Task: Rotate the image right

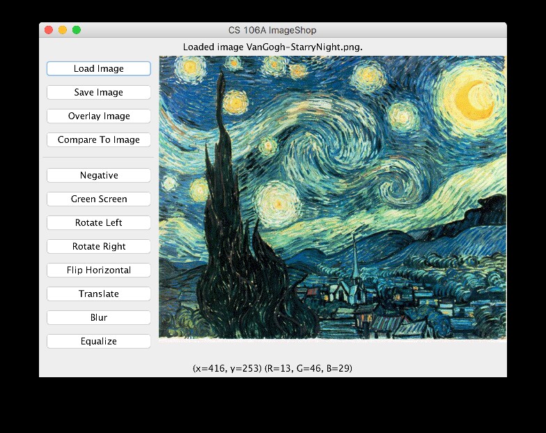Action: tap(99, 247)
